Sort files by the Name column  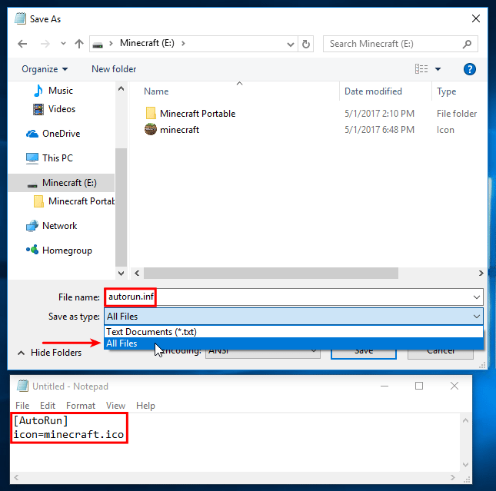(x=156, y=91)
